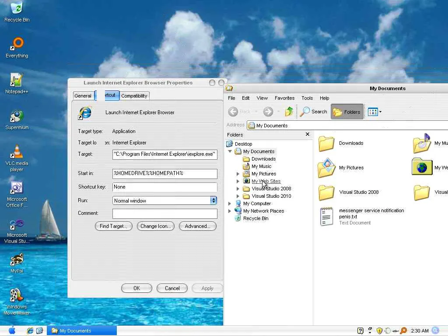
Task: Switch to the Compatibility tab in Properties
Action: point(134,96)
